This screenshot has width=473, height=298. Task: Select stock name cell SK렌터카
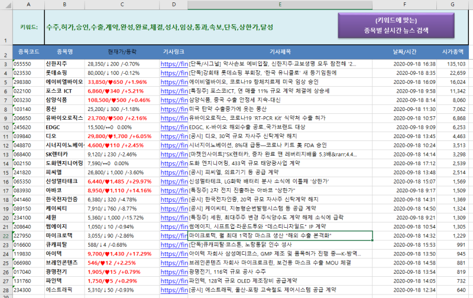click(64, 154)
